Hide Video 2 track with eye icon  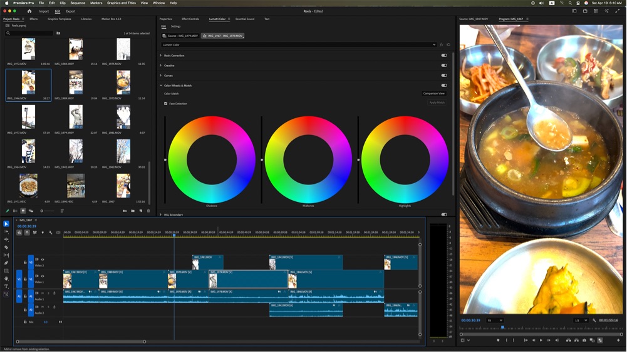click(x=43, y=259)
